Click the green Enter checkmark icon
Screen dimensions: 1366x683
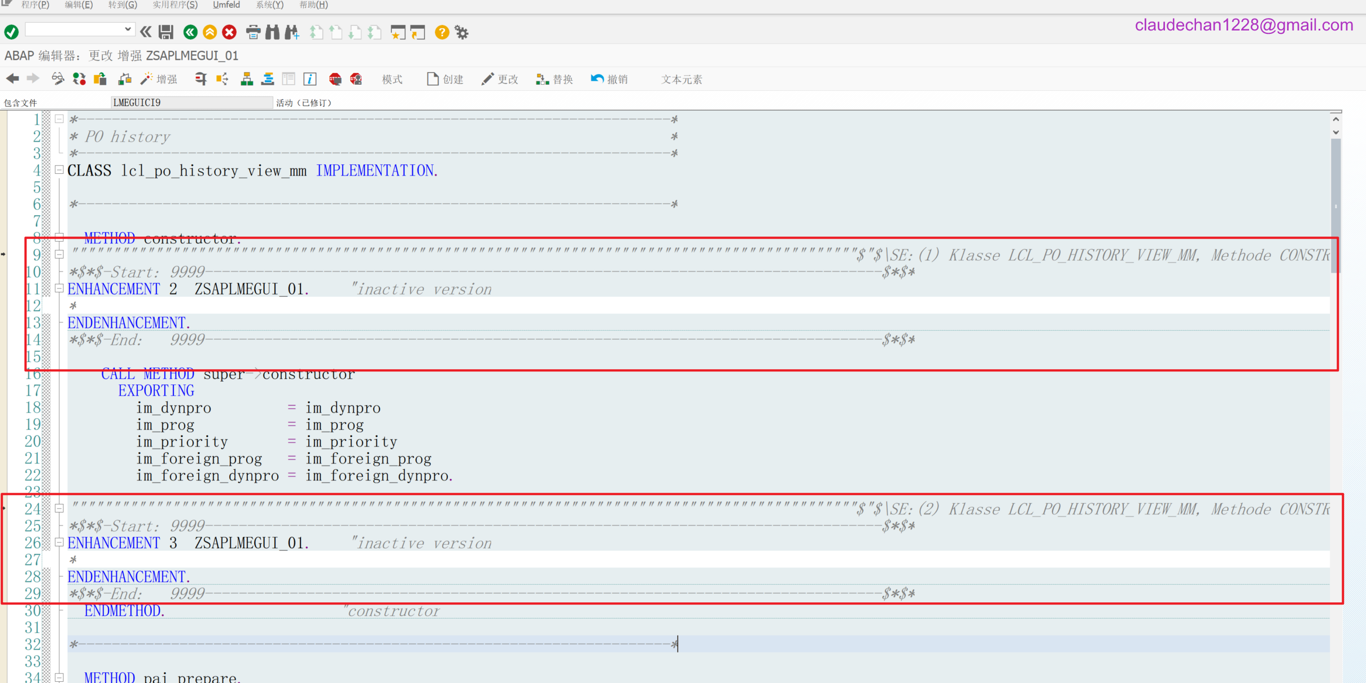coord(11,32)
